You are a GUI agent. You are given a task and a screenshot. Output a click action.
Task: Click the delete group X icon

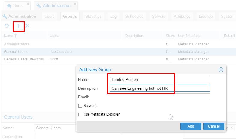click(x=27, y=26)
